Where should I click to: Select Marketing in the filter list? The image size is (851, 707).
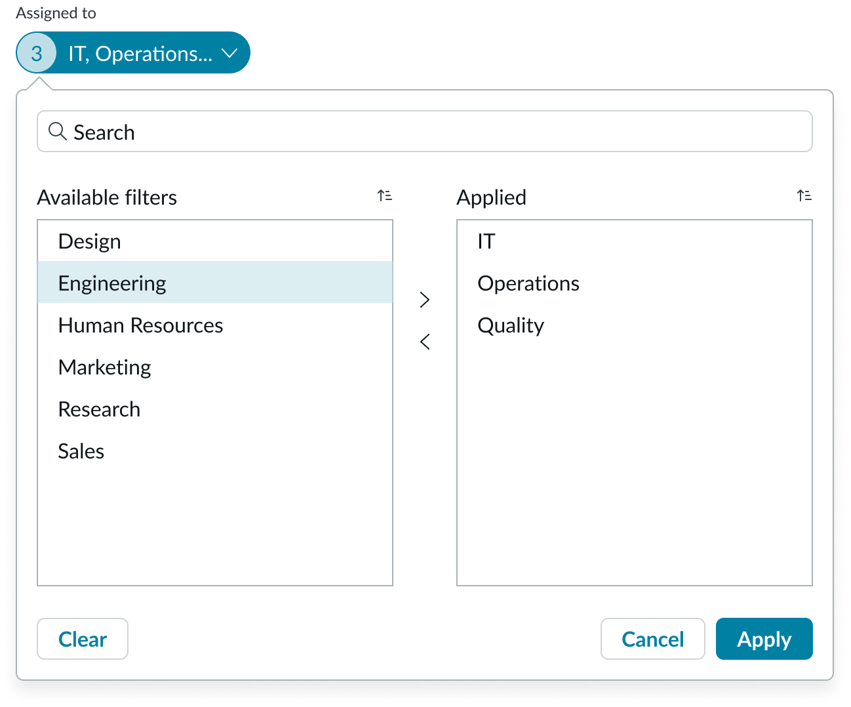[104, 367]
